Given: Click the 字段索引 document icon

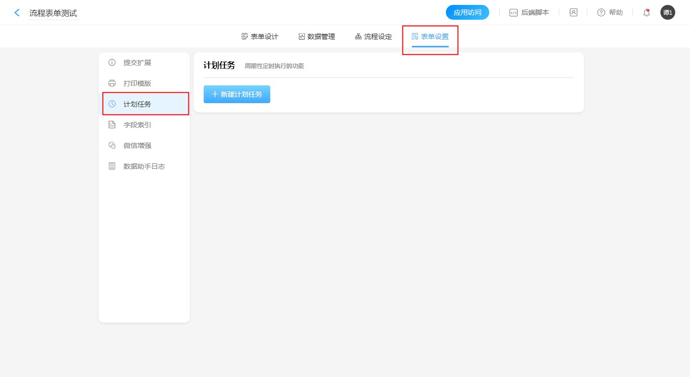Looking at the screenshot, I should tap(112, 125).
